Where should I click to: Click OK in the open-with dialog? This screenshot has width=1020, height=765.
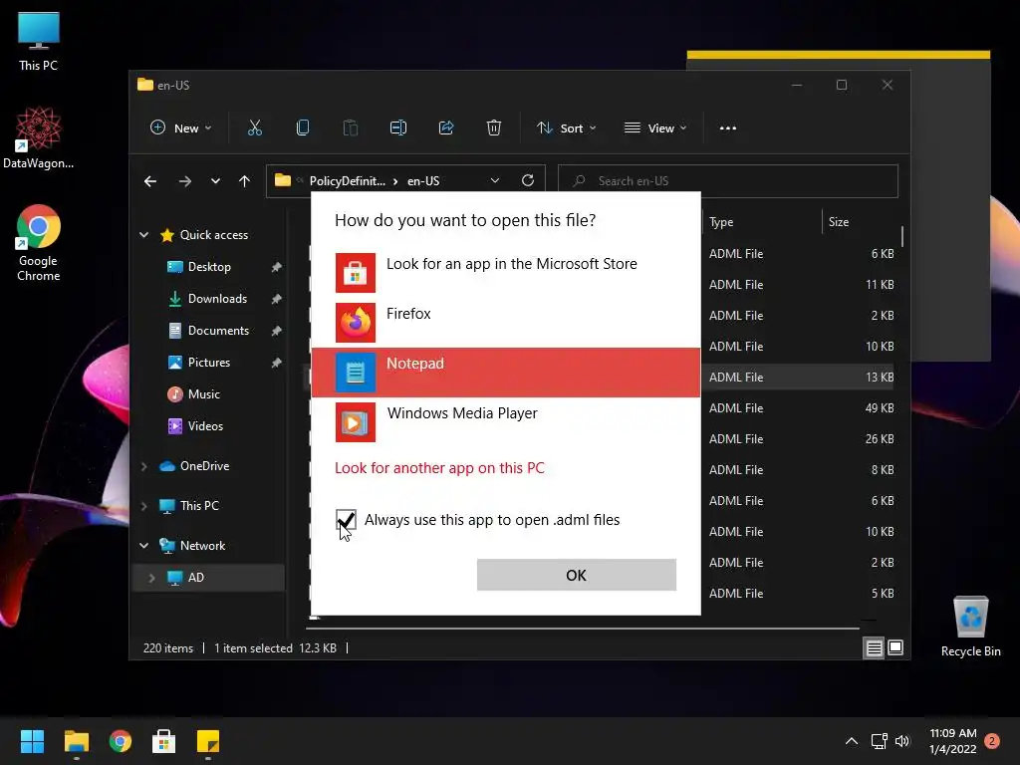pos(577,575)
